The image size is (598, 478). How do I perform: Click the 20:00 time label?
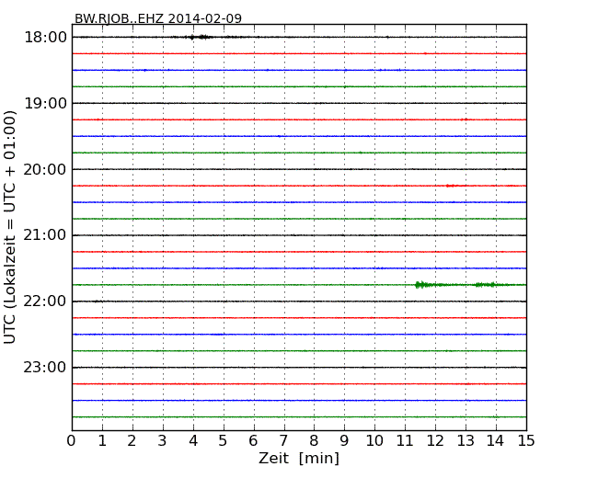point(45,169)
